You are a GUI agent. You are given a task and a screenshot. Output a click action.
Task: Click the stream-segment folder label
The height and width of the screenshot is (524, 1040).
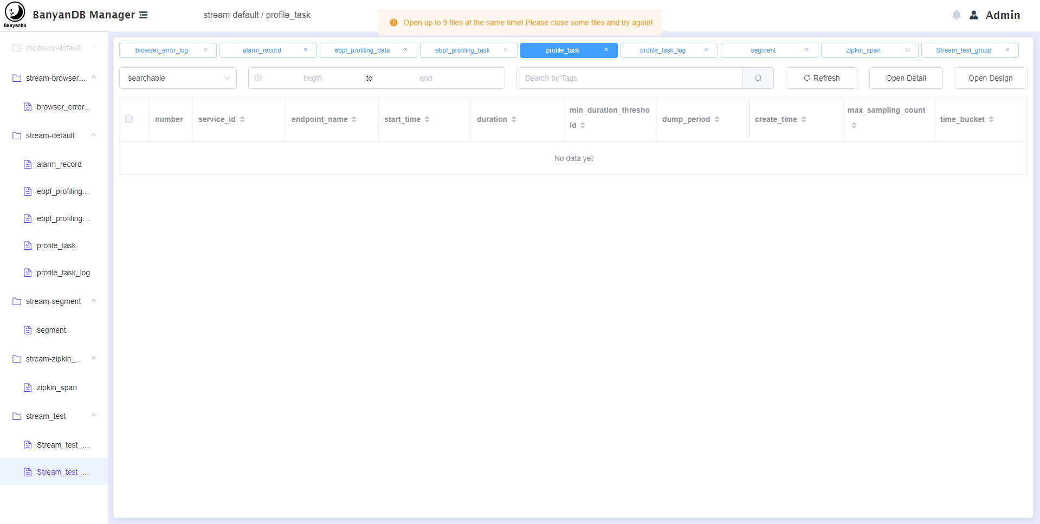pyautogui.click(x=53, y=301)
